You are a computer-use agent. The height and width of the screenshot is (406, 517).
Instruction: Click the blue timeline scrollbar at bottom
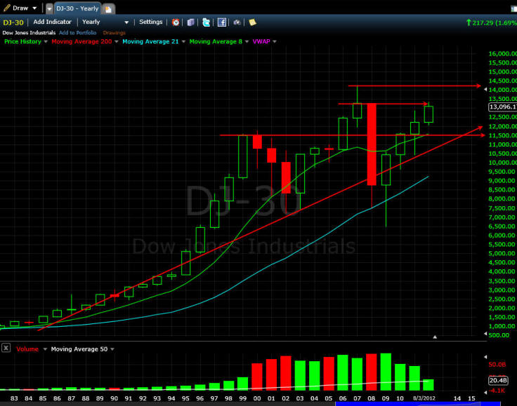point(418,404)
